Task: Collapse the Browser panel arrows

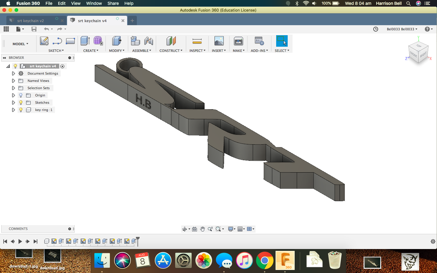Action: click(x=4, y=58)
